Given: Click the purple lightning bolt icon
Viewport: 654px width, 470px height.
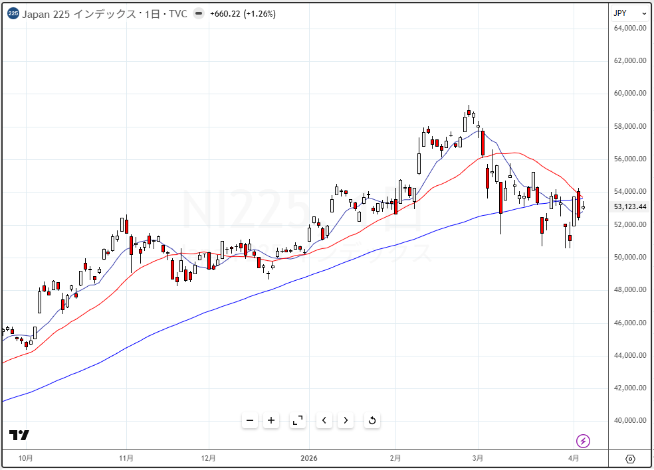Looking at the screenshot, I should 583,441.
